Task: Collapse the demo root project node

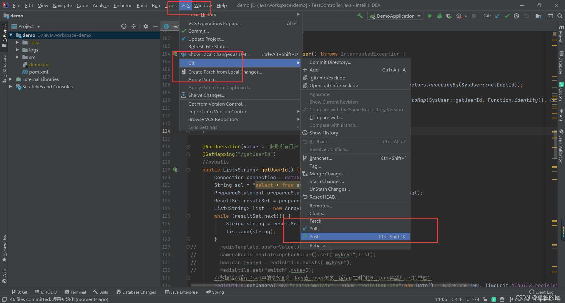Action: [11, 35]
